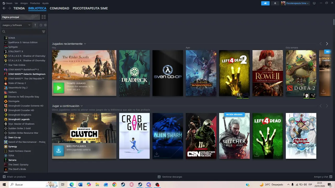
Task: Open the Windows notification center icon
Action: [x=330, y=185]
